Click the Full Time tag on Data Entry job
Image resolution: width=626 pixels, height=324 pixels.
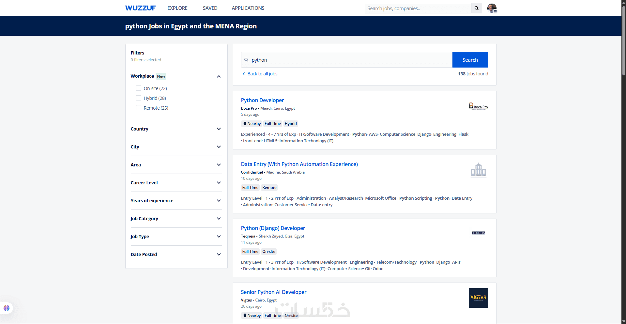point(250,188)
